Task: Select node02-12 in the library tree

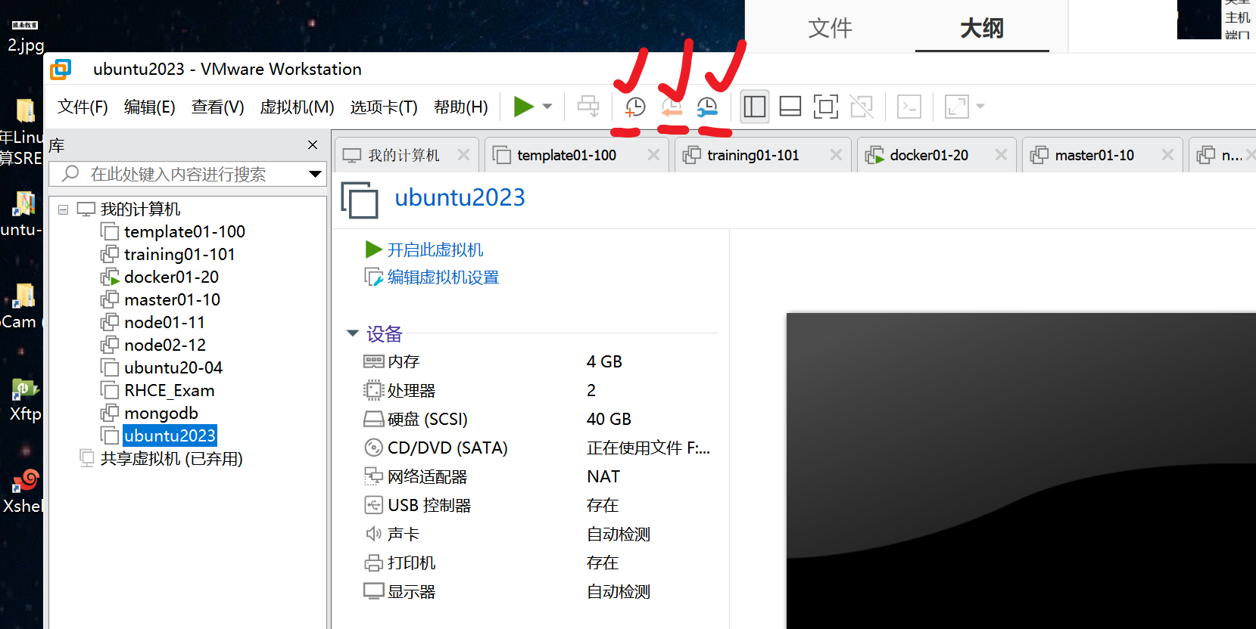Action: tap(165, 345)
